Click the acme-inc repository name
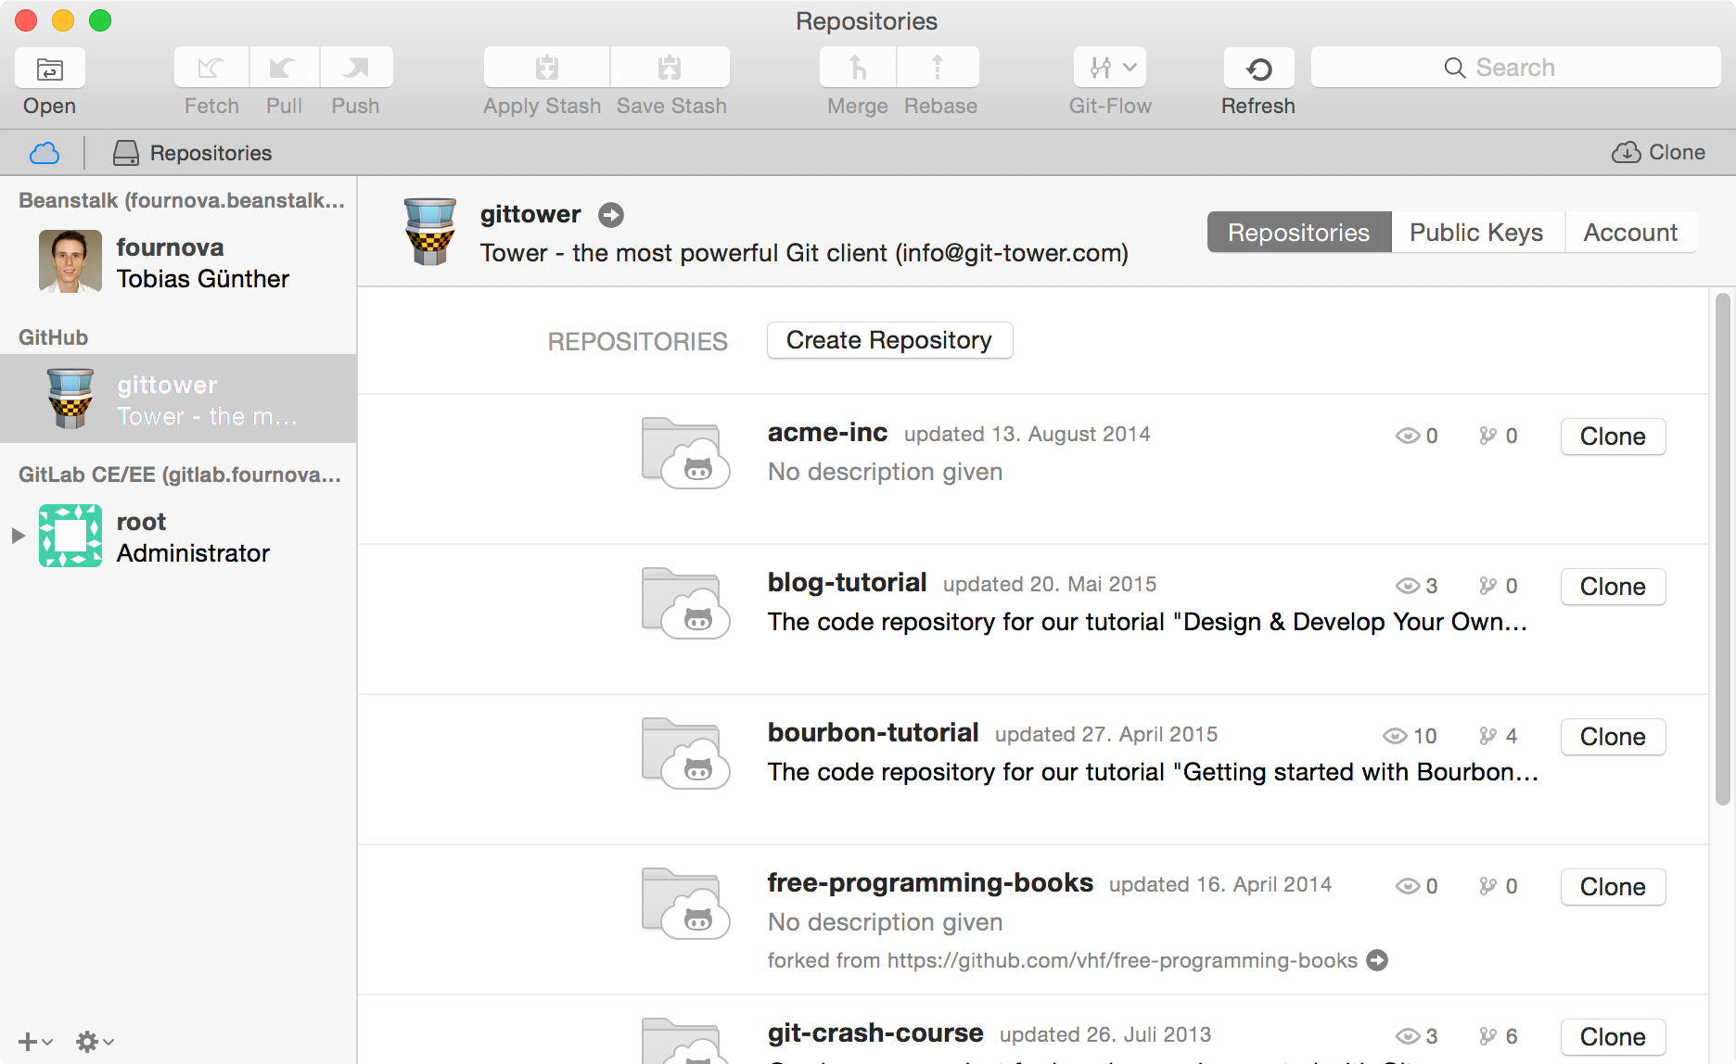The width and height of the screenshot is (1736, 1064). [x=827, y=433]
